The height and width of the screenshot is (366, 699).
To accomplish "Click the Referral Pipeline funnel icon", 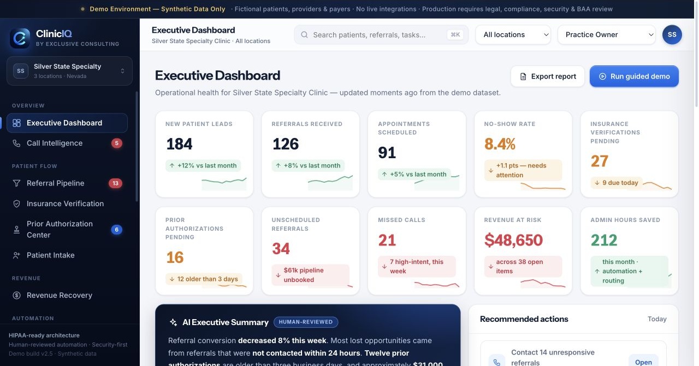I will point(16,183).
